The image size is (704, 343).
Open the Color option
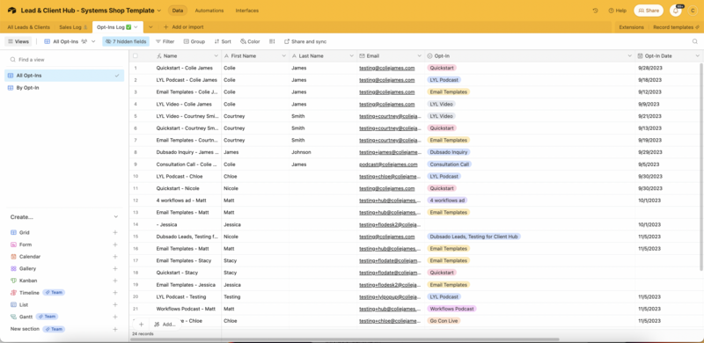click(250, 41)
